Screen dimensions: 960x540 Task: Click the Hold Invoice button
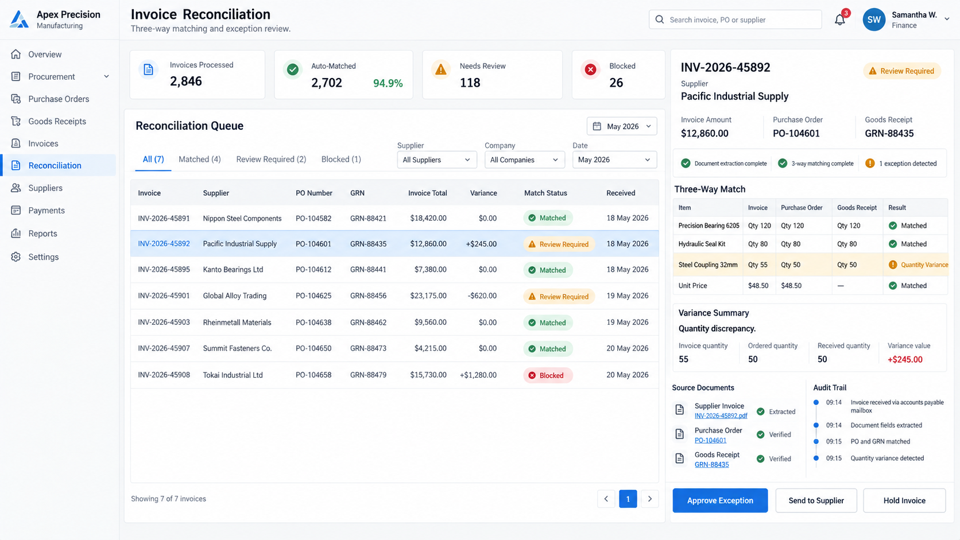(904, 500)
